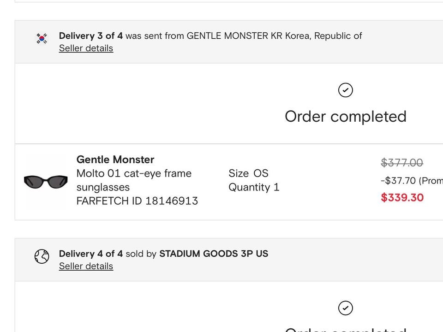
Task: Click the Delivery 4 of 4 heading
Action: [91, 254]
